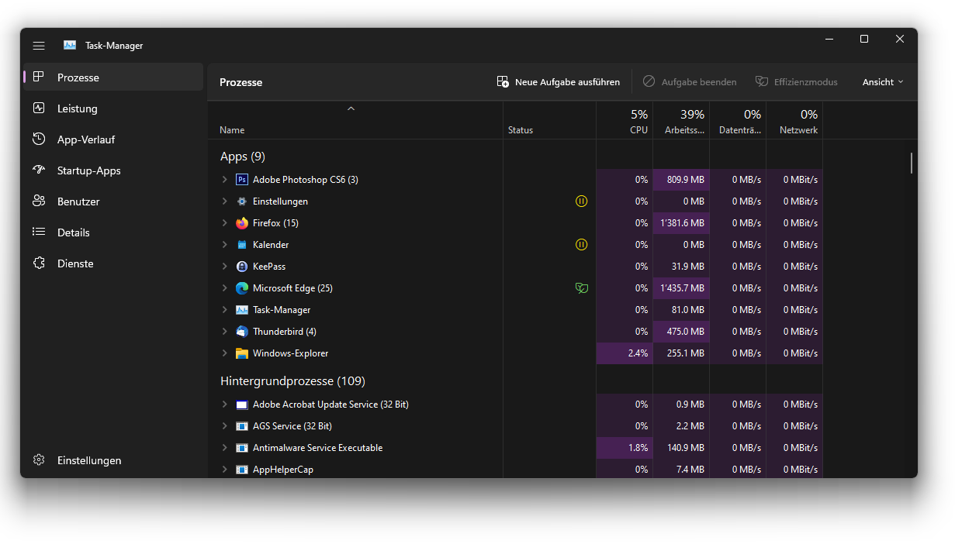Click the 1'435.7 MB Edge memory cell
955x544 pixels.
pyautogui.click(x=681, y=288)
